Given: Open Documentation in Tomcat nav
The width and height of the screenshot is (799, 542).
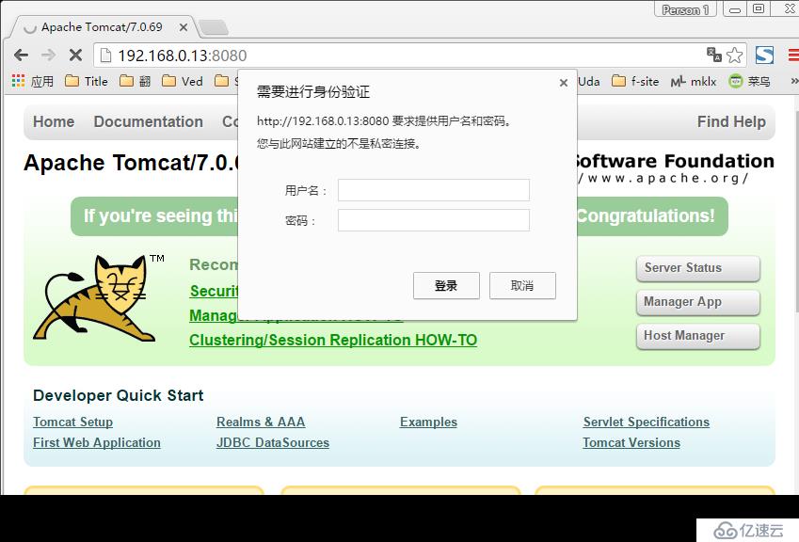Looking at the screenshot, I should pyautogui.click(x=149, y=121).
